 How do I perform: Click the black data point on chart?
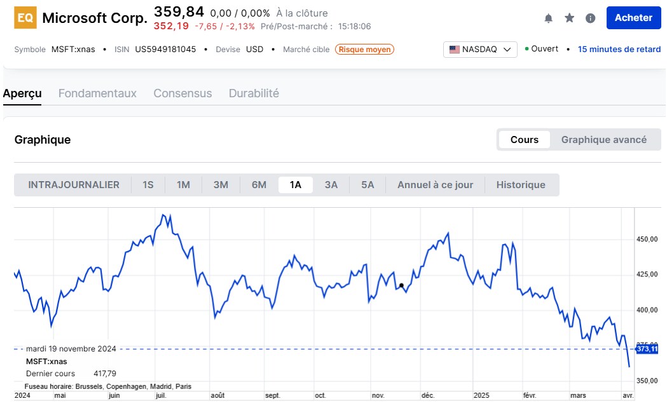click(401, 285)
